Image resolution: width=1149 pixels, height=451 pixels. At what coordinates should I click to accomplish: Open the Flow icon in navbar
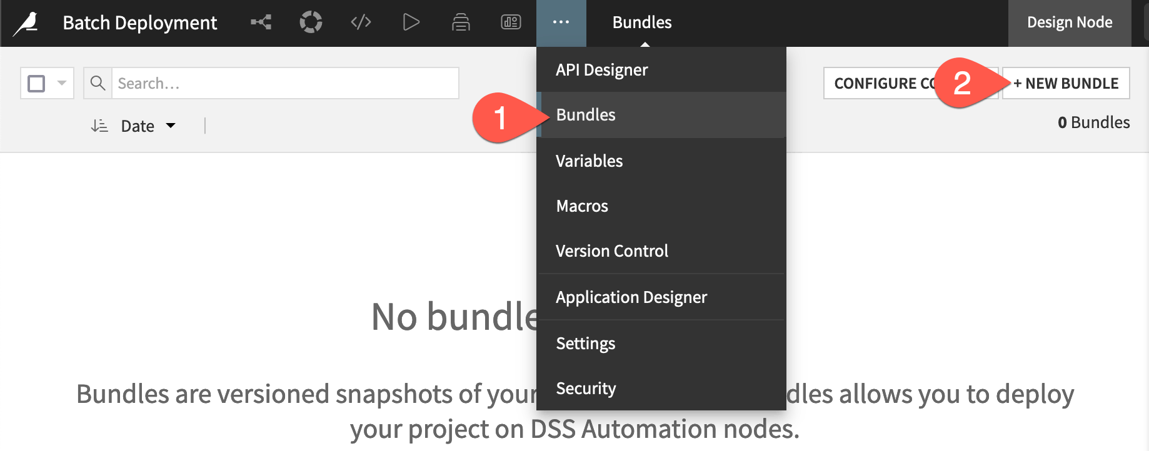(261, 22)
